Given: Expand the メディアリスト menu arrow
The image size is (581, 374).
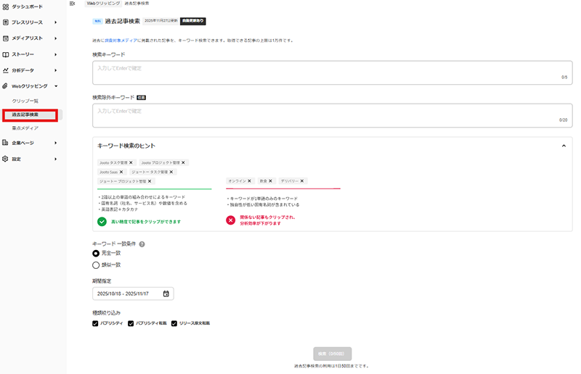Looking at the screenshot, I should click(56, 38).
